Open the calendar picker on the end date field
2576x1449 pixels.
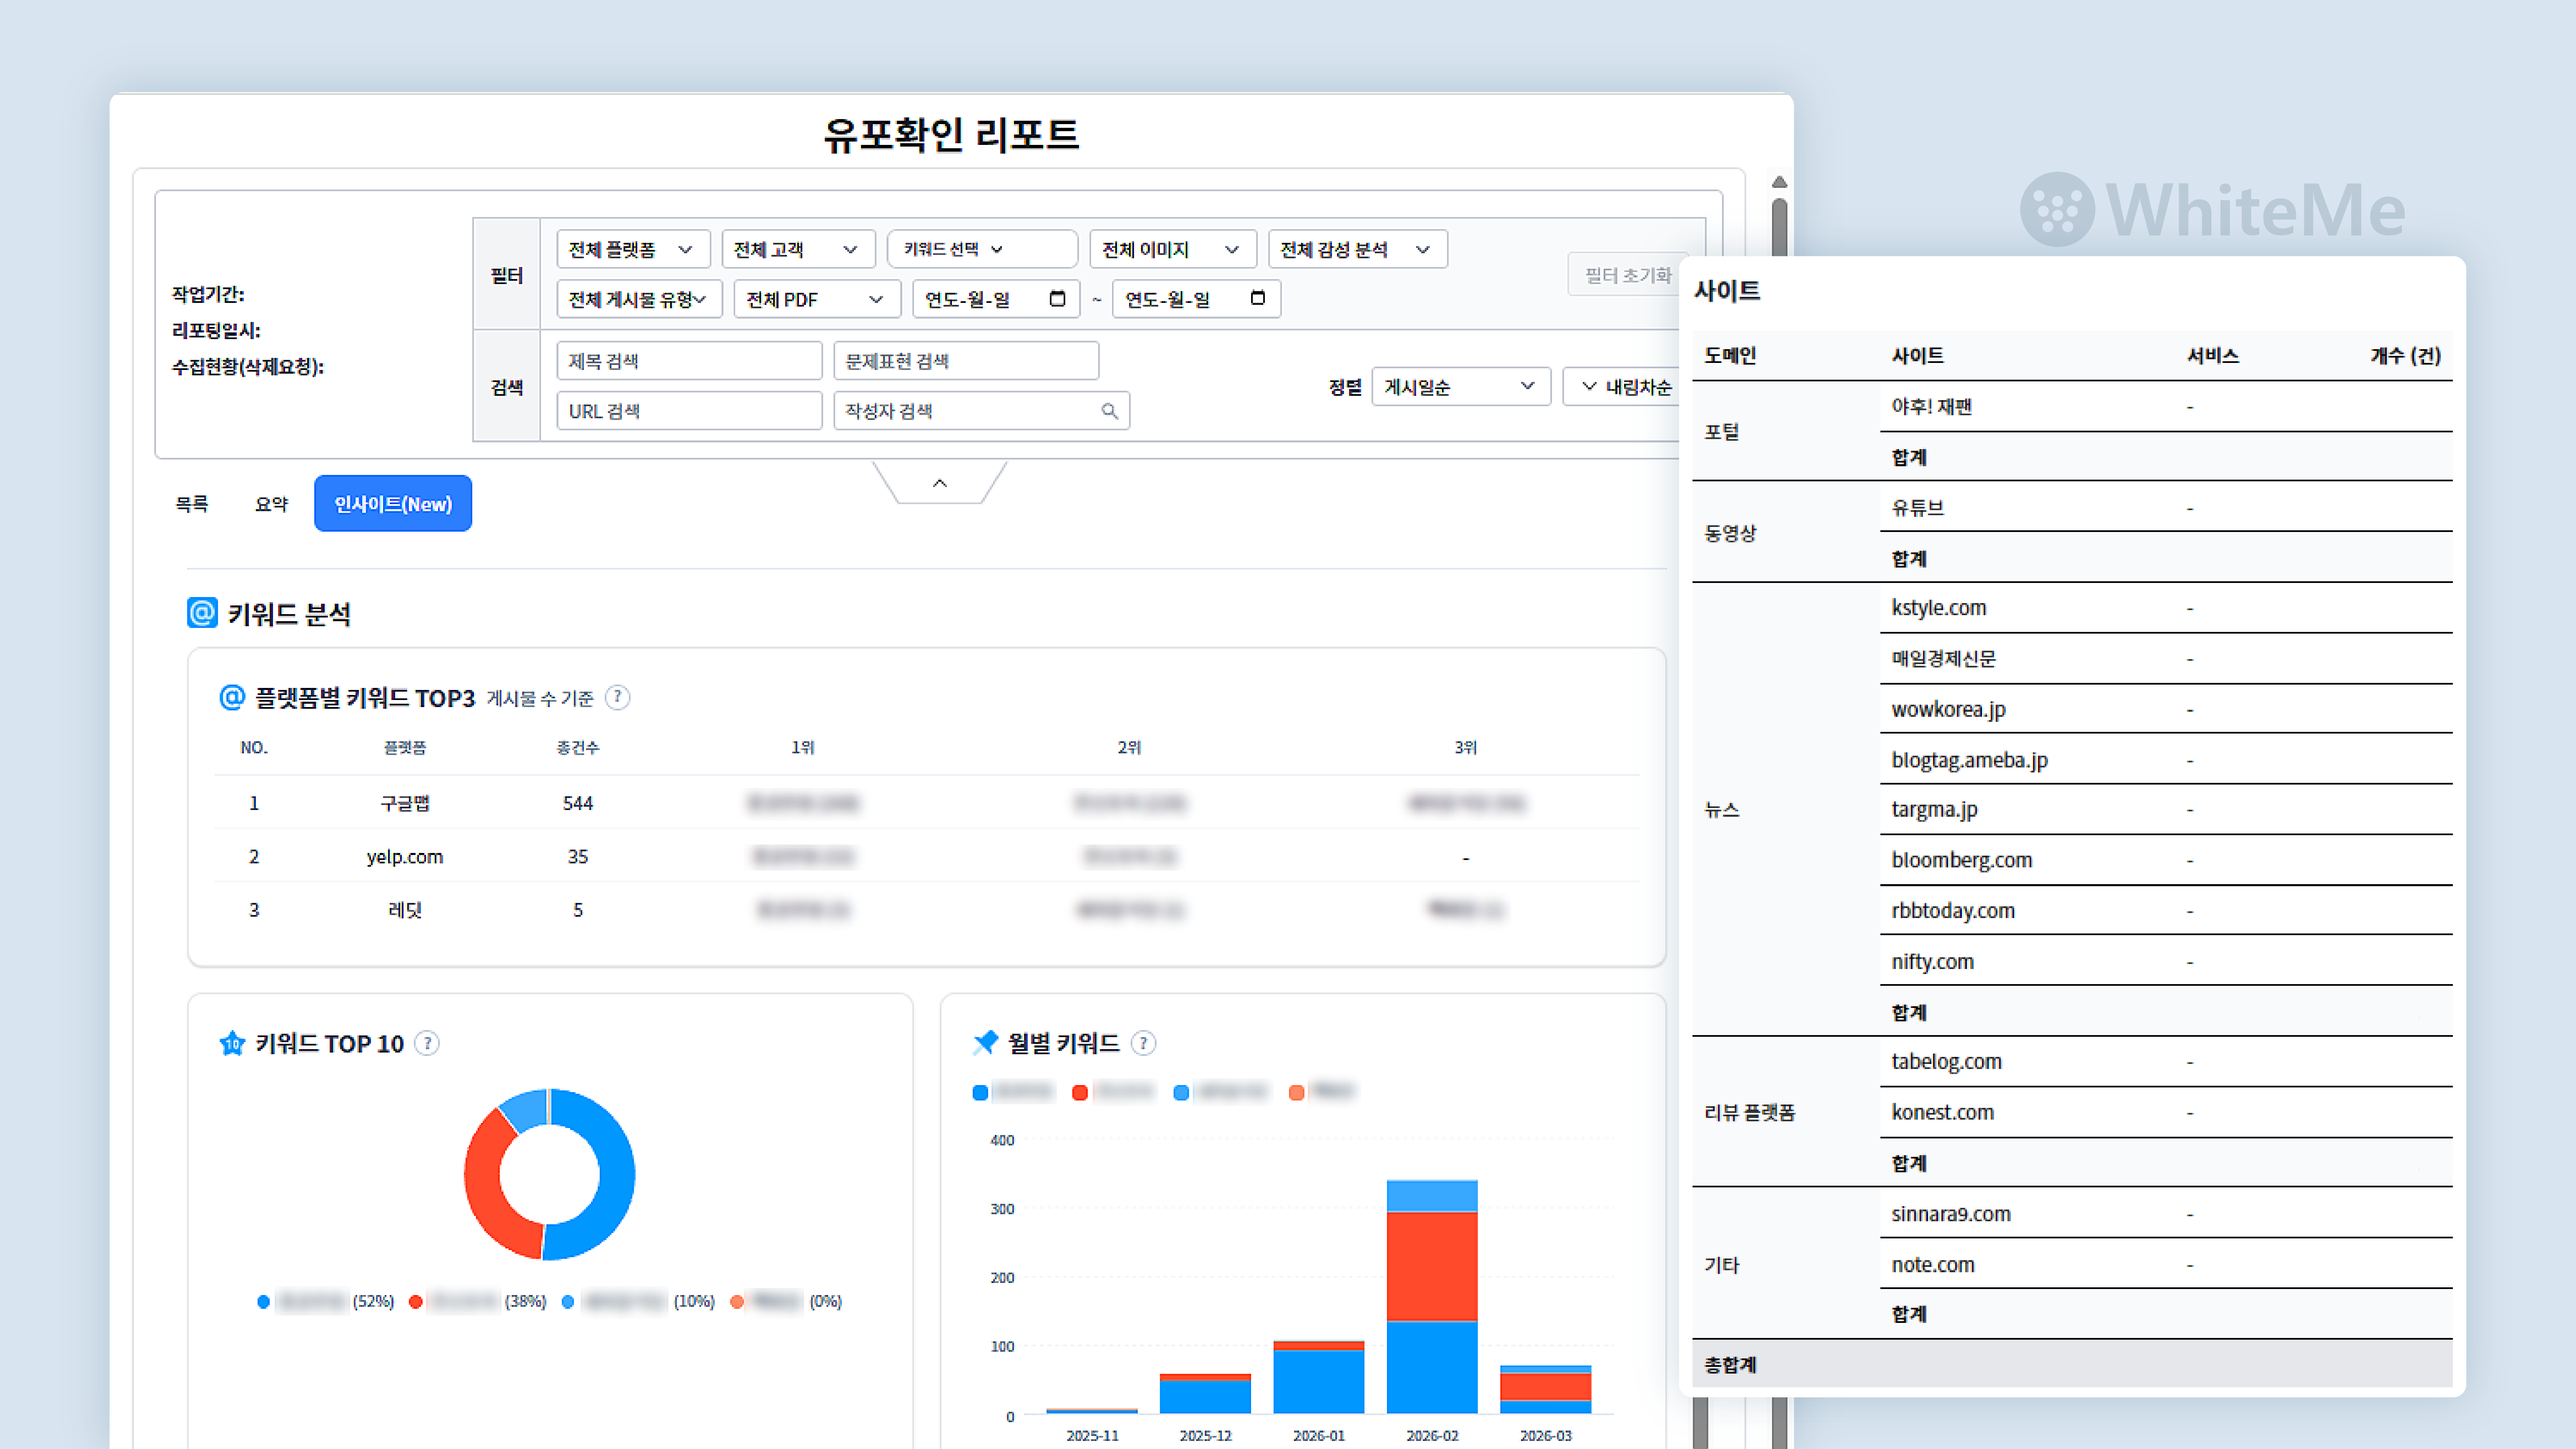(1258, 298)
